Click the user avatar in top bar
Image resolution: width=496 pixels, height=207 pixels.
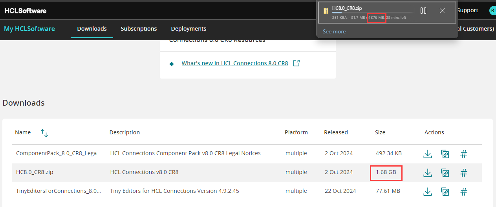tap(492, 11)
